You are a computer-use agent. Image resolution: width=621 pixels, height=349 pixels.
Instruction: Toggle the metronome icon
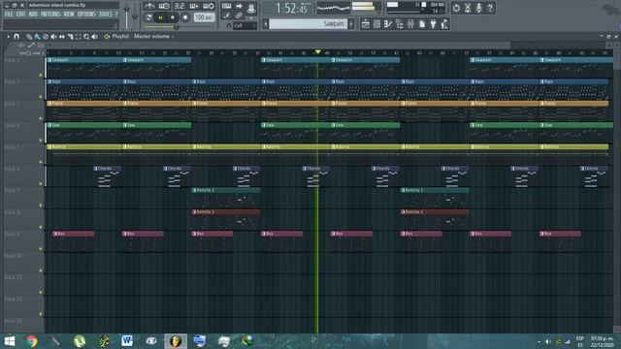click(x=149, y=6)
